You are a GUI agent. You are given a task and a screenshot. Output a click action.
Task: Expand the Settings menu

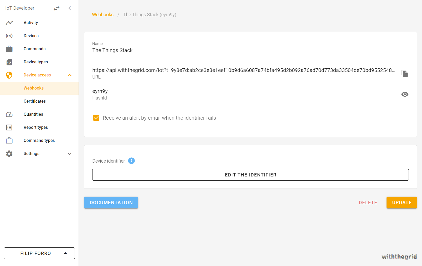(69, 154)
